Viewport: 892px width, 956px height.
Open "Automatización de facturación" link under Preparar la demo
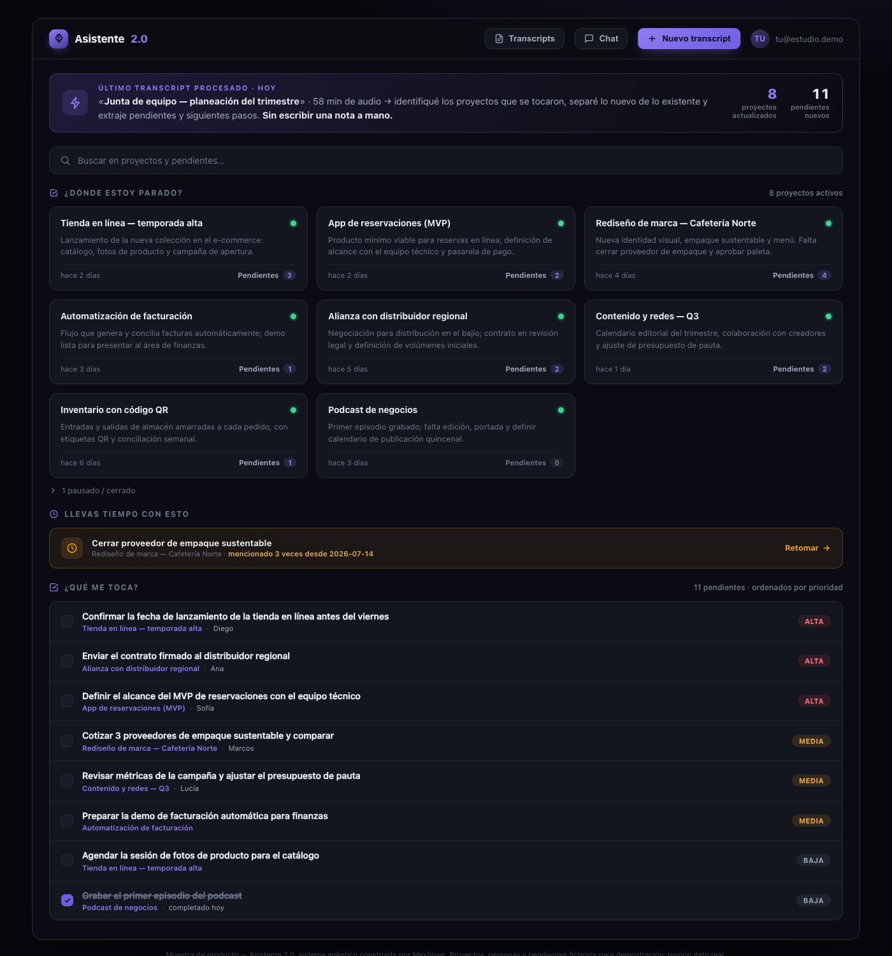point(138,829)
